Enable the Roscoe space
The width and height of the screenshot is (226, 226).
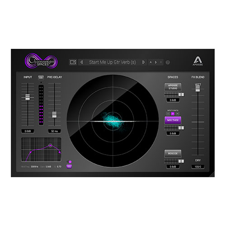(173, 154)
